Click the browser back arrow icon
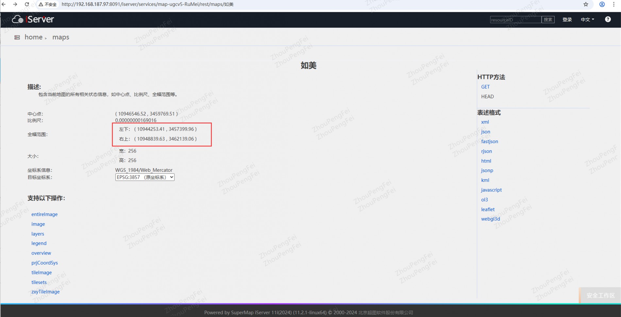Viewport: 621px width, 317px height. [x=4, y=4]
